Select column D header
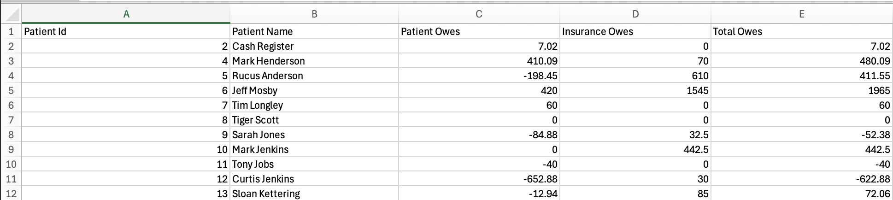This screenshot has width=893, height=200. pyautogui.click(x=635, y=14)
